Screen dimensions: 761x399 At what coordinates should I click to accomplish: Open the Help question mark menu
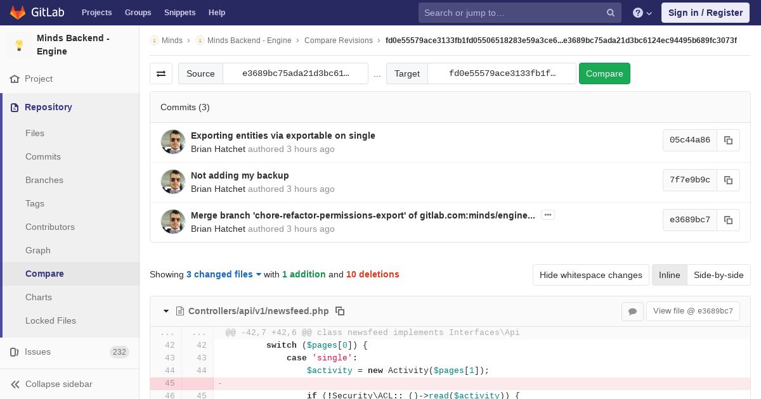[642, 13]
